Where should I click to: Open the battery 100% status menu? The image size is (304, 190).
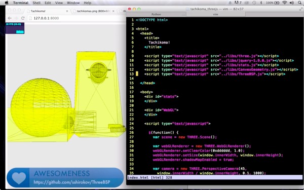click(x=273, y=3)
